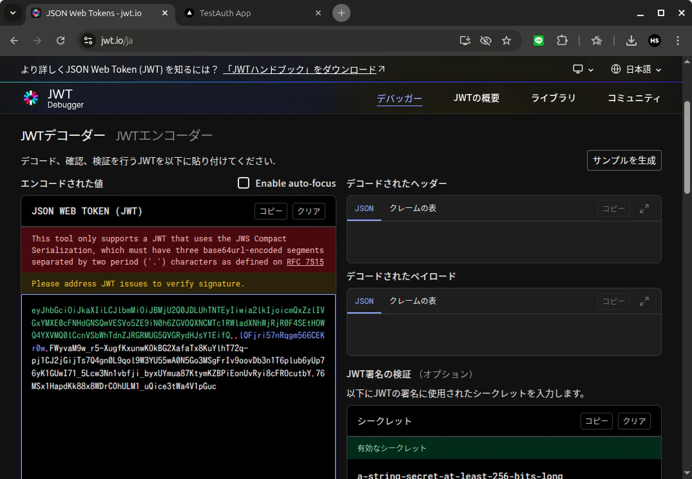Open the 日本語 language dropdown

(x=636, y=70)
